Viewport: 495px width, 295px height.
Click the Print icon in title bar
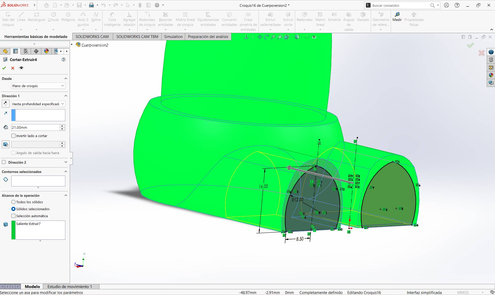click(x=91, y=5)
